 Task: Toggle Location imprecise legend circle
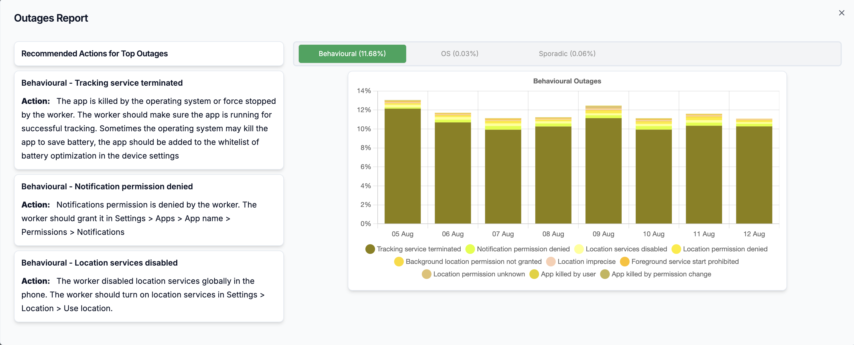coord(551,262)
